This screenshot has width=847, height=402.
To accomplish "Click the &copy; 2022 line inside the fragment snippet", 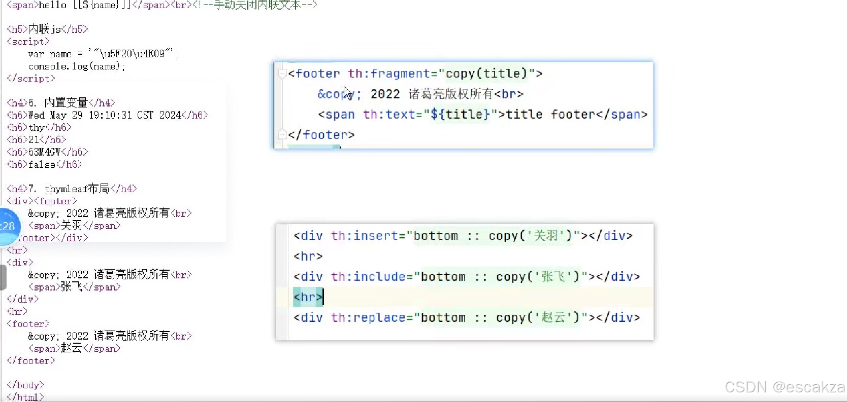I will coord(420,94).
